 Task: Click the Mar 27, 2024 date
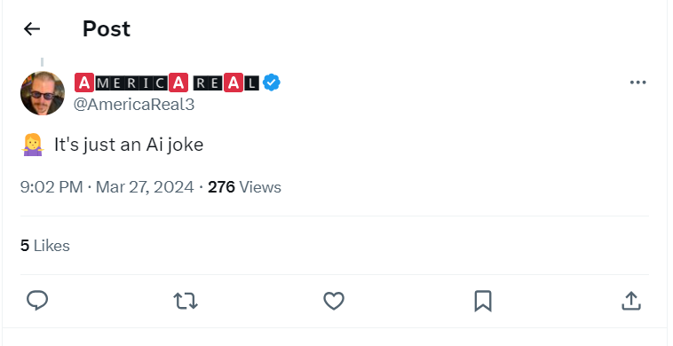145,187
